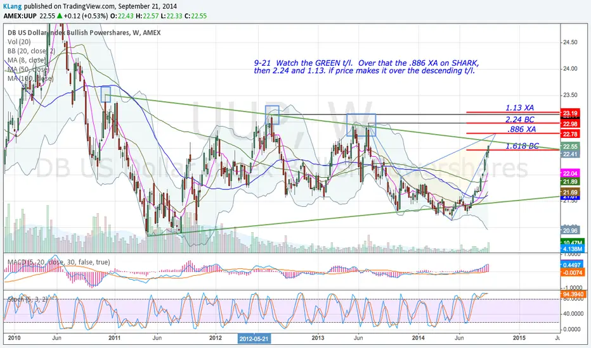Click the +0.12 (+0.53%) price change
This screenshot has width=591, height=348.
coord(86,16)
